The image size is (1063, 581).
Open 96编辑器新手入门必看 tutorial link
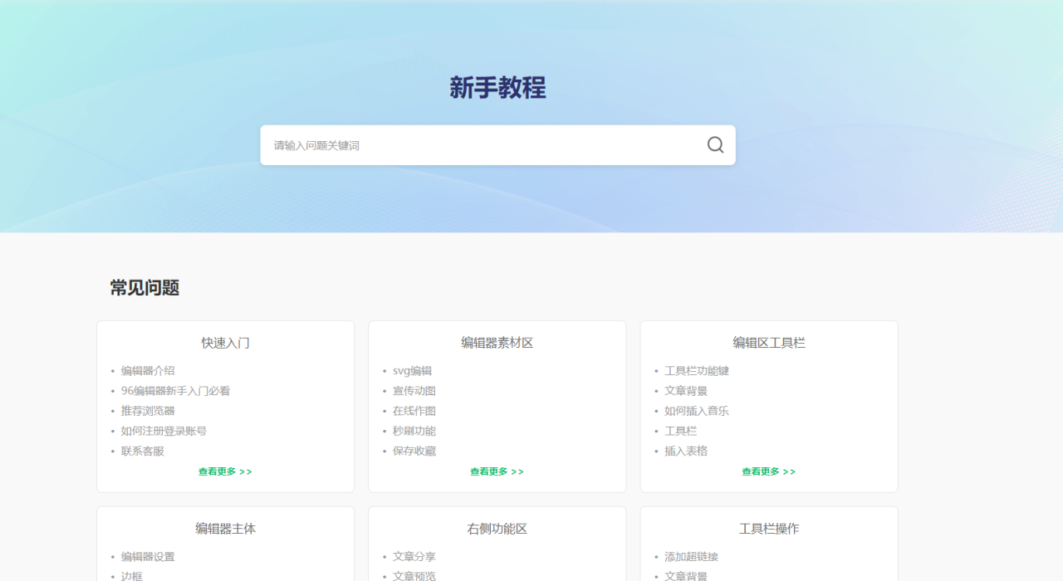[175, 391]
